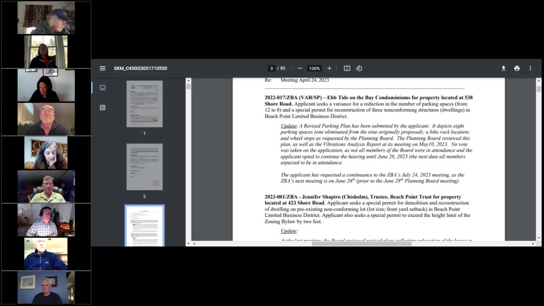Click the document's vertical scrollbar thumb
Image resolution: width=544 pixels, height=306 pixels.
(x=539, y=89)
